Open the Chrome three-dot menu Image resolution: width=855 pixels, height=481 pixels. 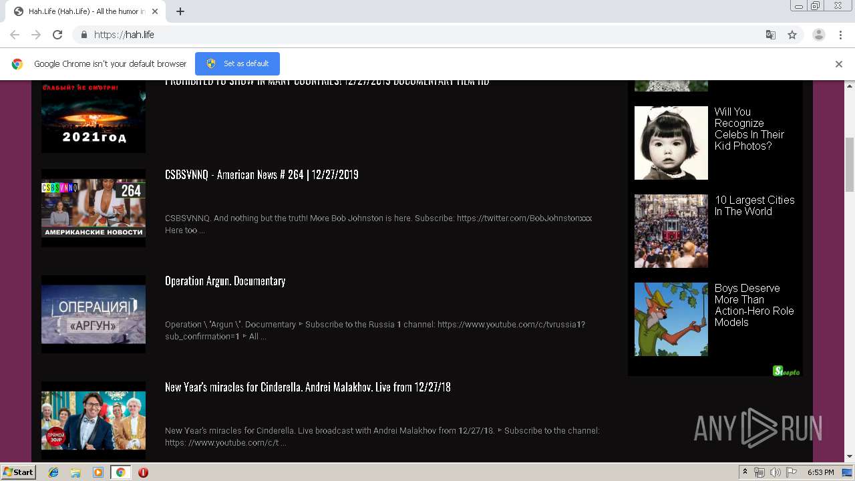pos(840,35)
